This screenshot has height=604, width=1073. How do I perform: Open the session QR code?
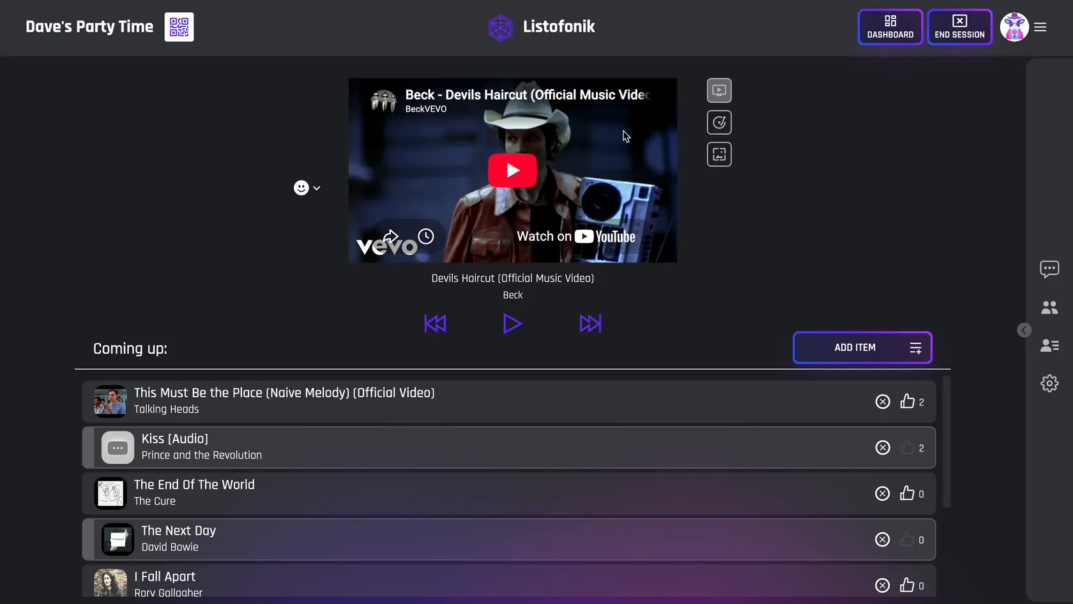point(179,27)
